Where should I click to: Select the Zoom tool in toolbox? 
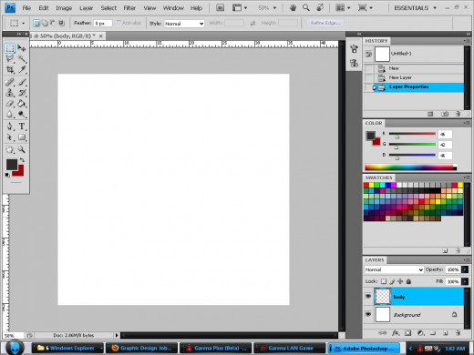pos(22,149)
